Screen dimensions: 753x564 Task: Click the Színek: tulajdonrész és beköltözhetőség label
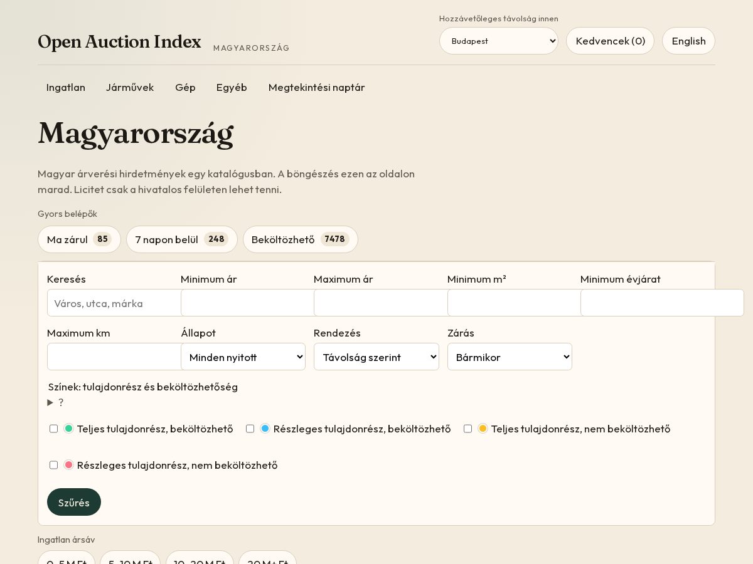(x=143, y=387)
